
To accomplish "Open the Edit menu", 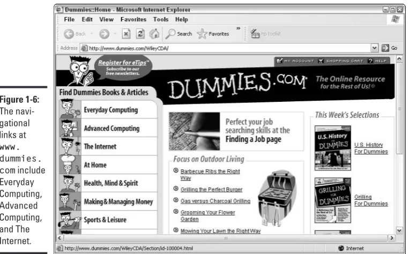I will [x=87, y=19].
